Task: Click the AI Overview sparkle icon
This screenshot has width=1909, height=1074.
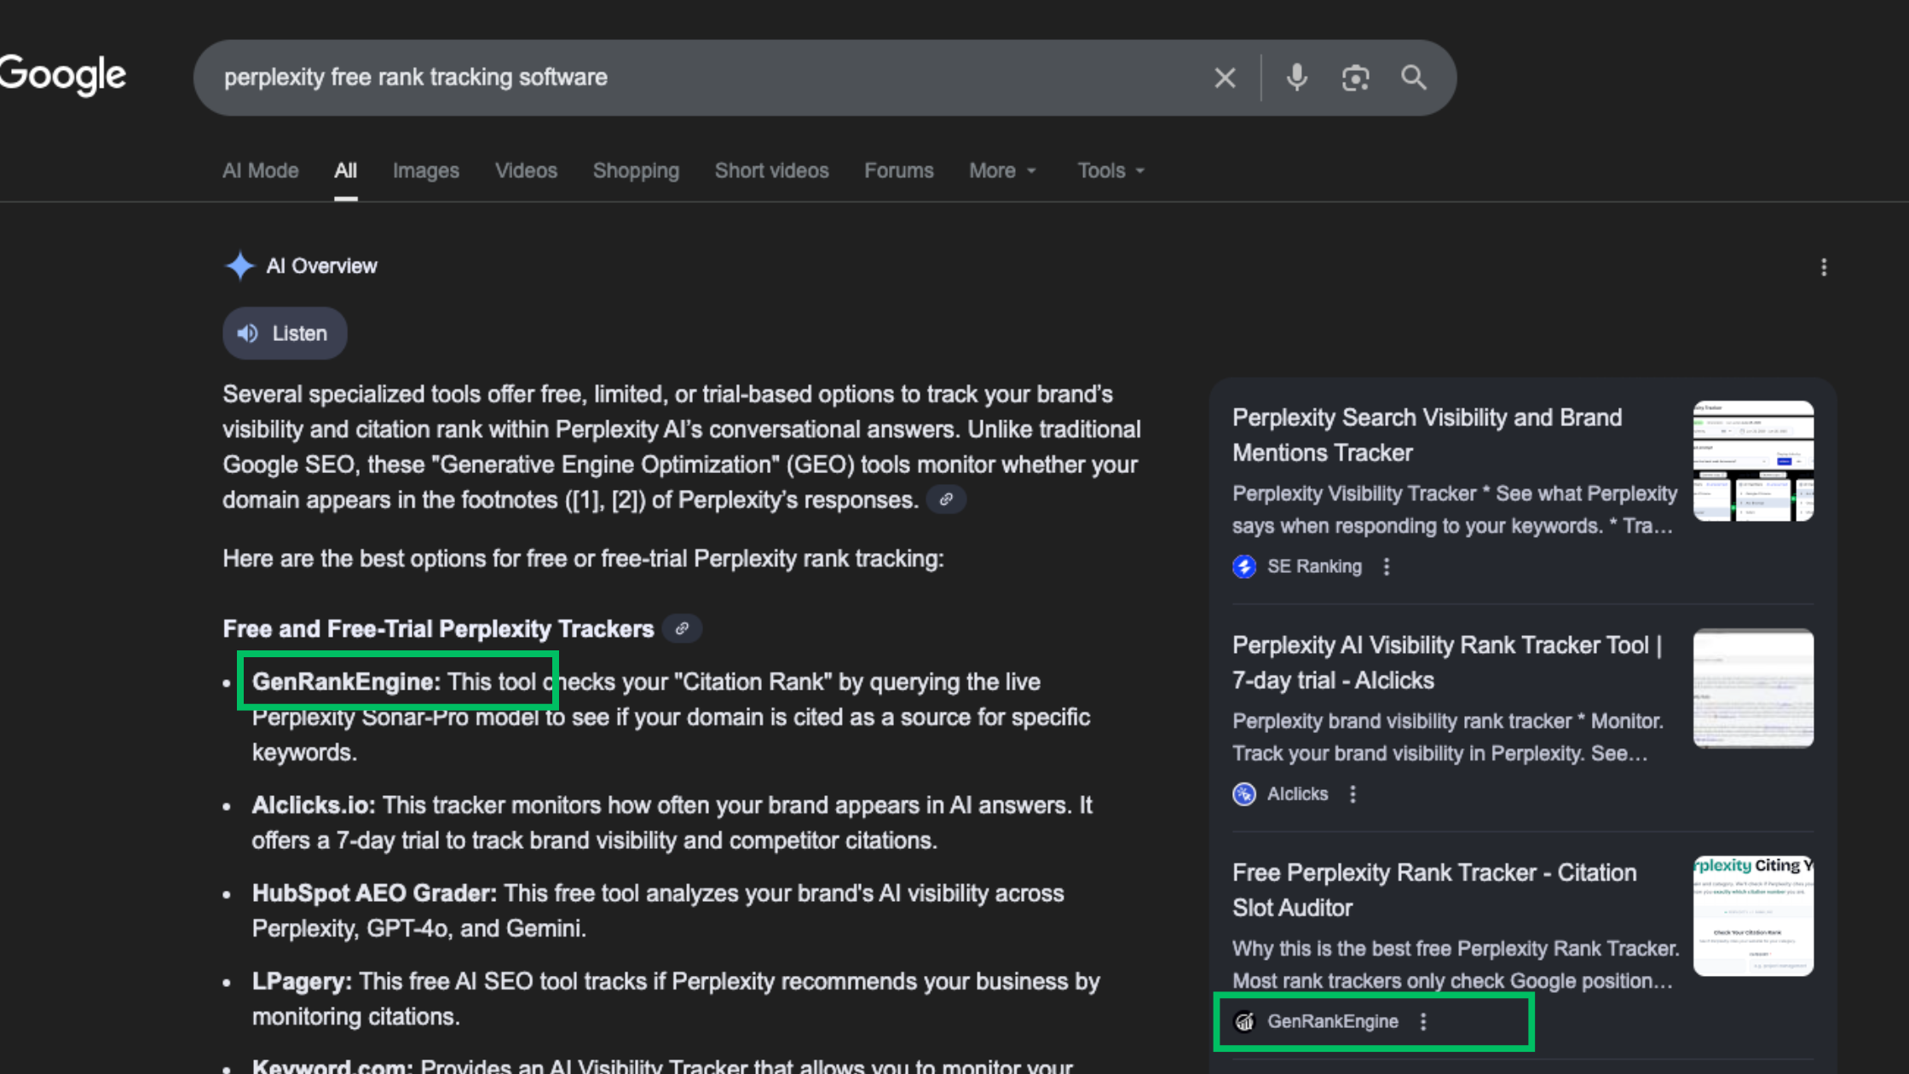Action: tap(240, 265)
